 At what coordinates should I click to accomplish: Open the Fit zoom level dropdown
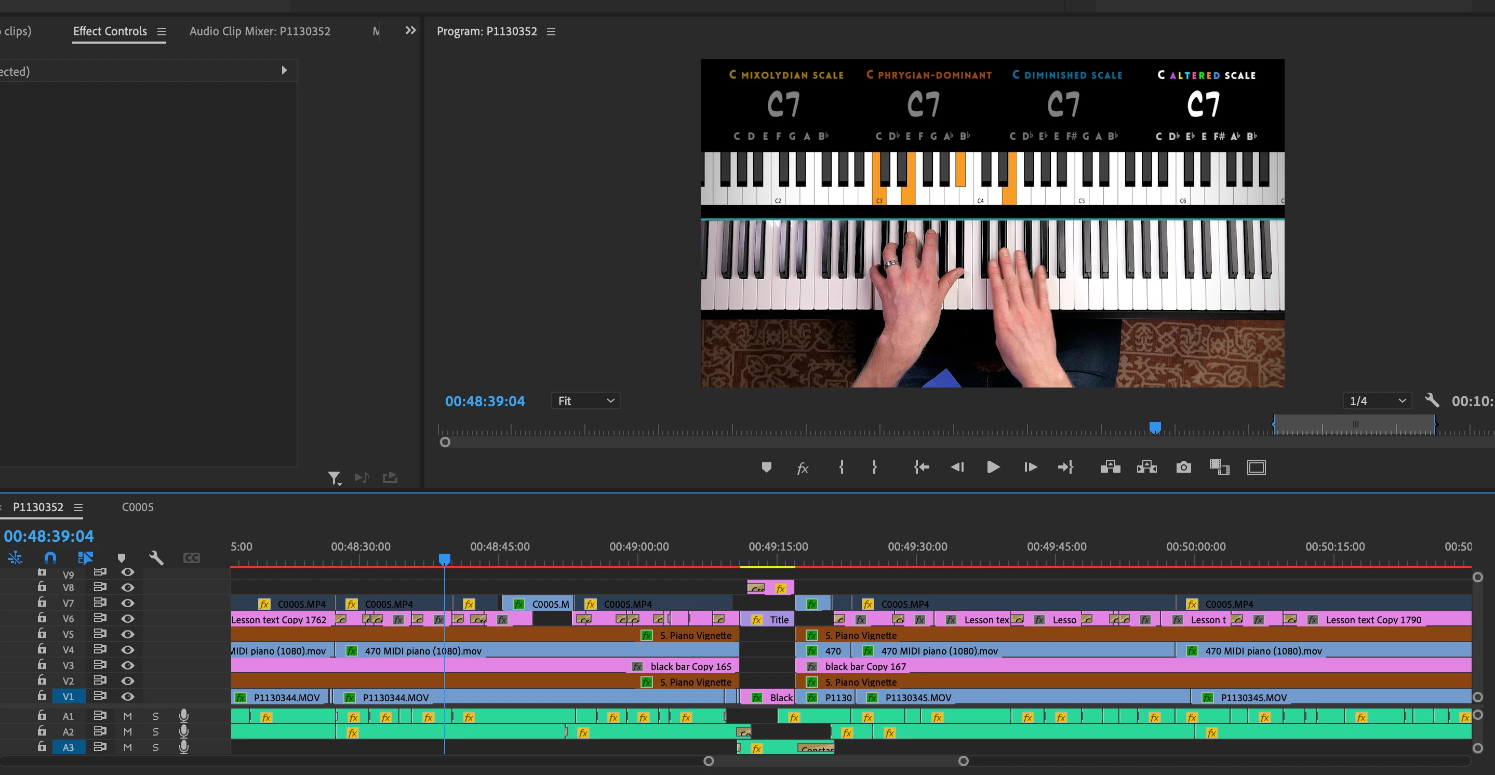[x=585, y=401]
